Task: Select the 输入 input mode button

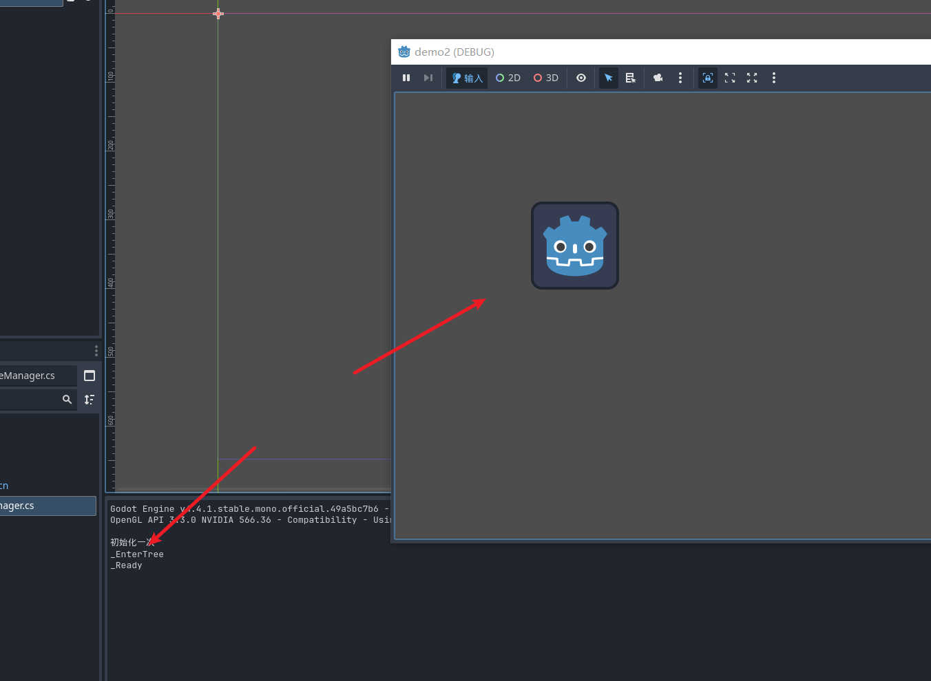Action: pos(467,78)
